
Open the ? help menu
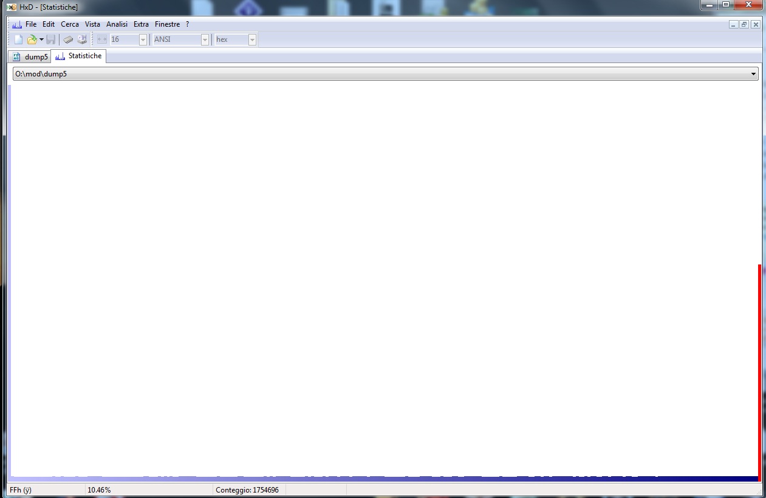point(188,24)
